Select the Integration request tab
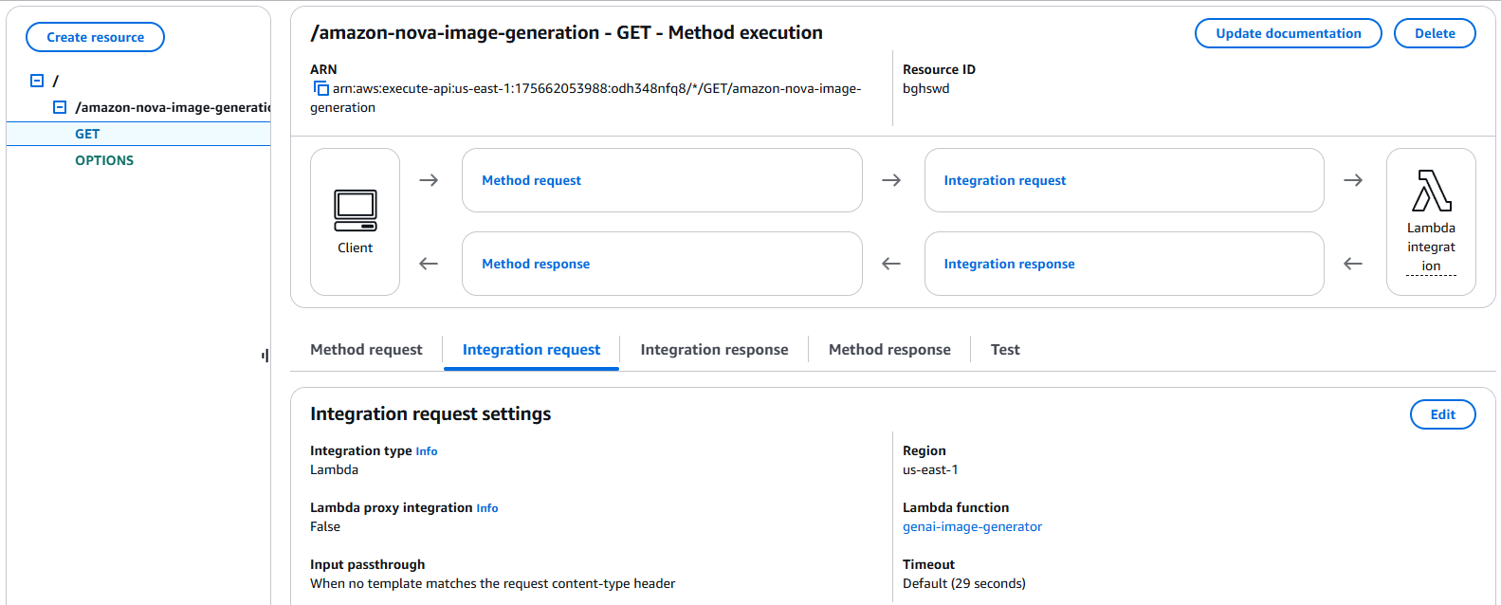1501x605 pixels. [531, 350]
